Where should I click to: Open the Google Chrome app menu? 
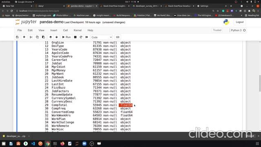pyautogui.click(x=24, y=2)
